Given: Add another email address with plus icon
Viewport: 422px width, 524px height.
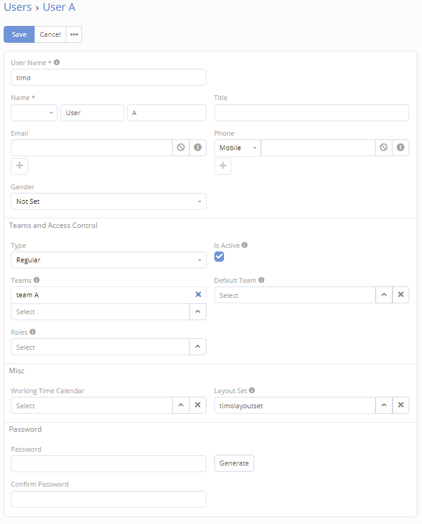Looking at the screenshot, I should coord(19,166).
